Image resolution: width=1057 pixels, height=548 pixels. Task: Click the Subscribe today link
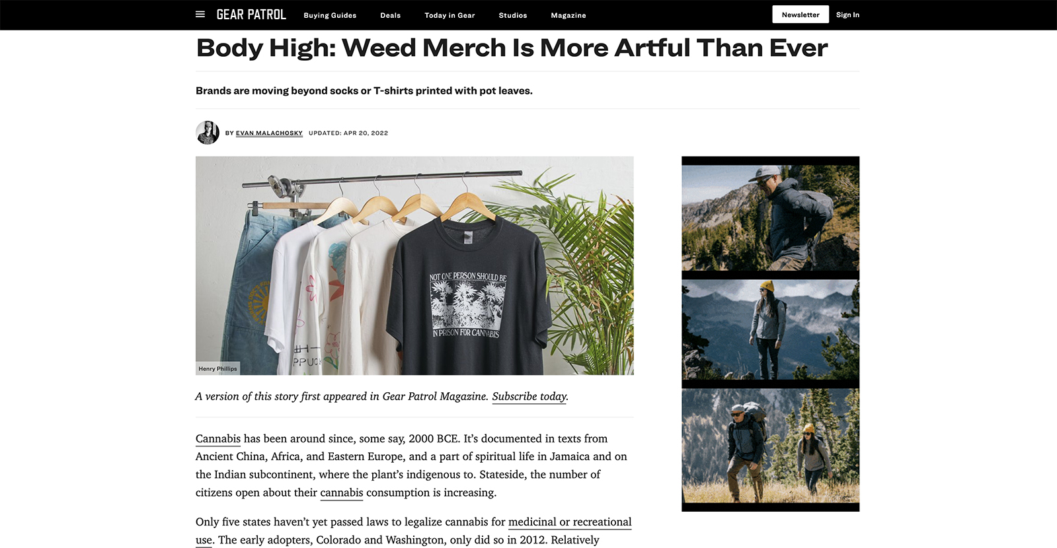tap(529, 396)
